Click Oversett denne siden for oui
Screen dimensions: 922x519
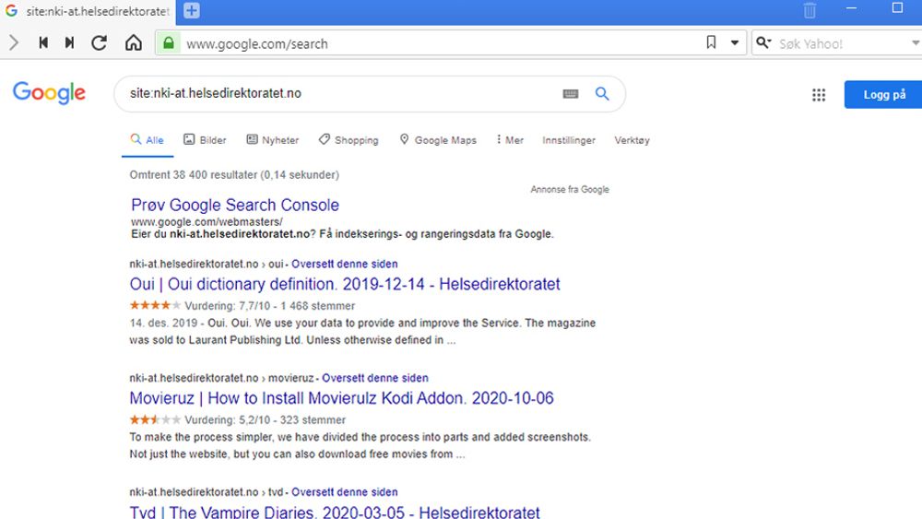point(345,264)
